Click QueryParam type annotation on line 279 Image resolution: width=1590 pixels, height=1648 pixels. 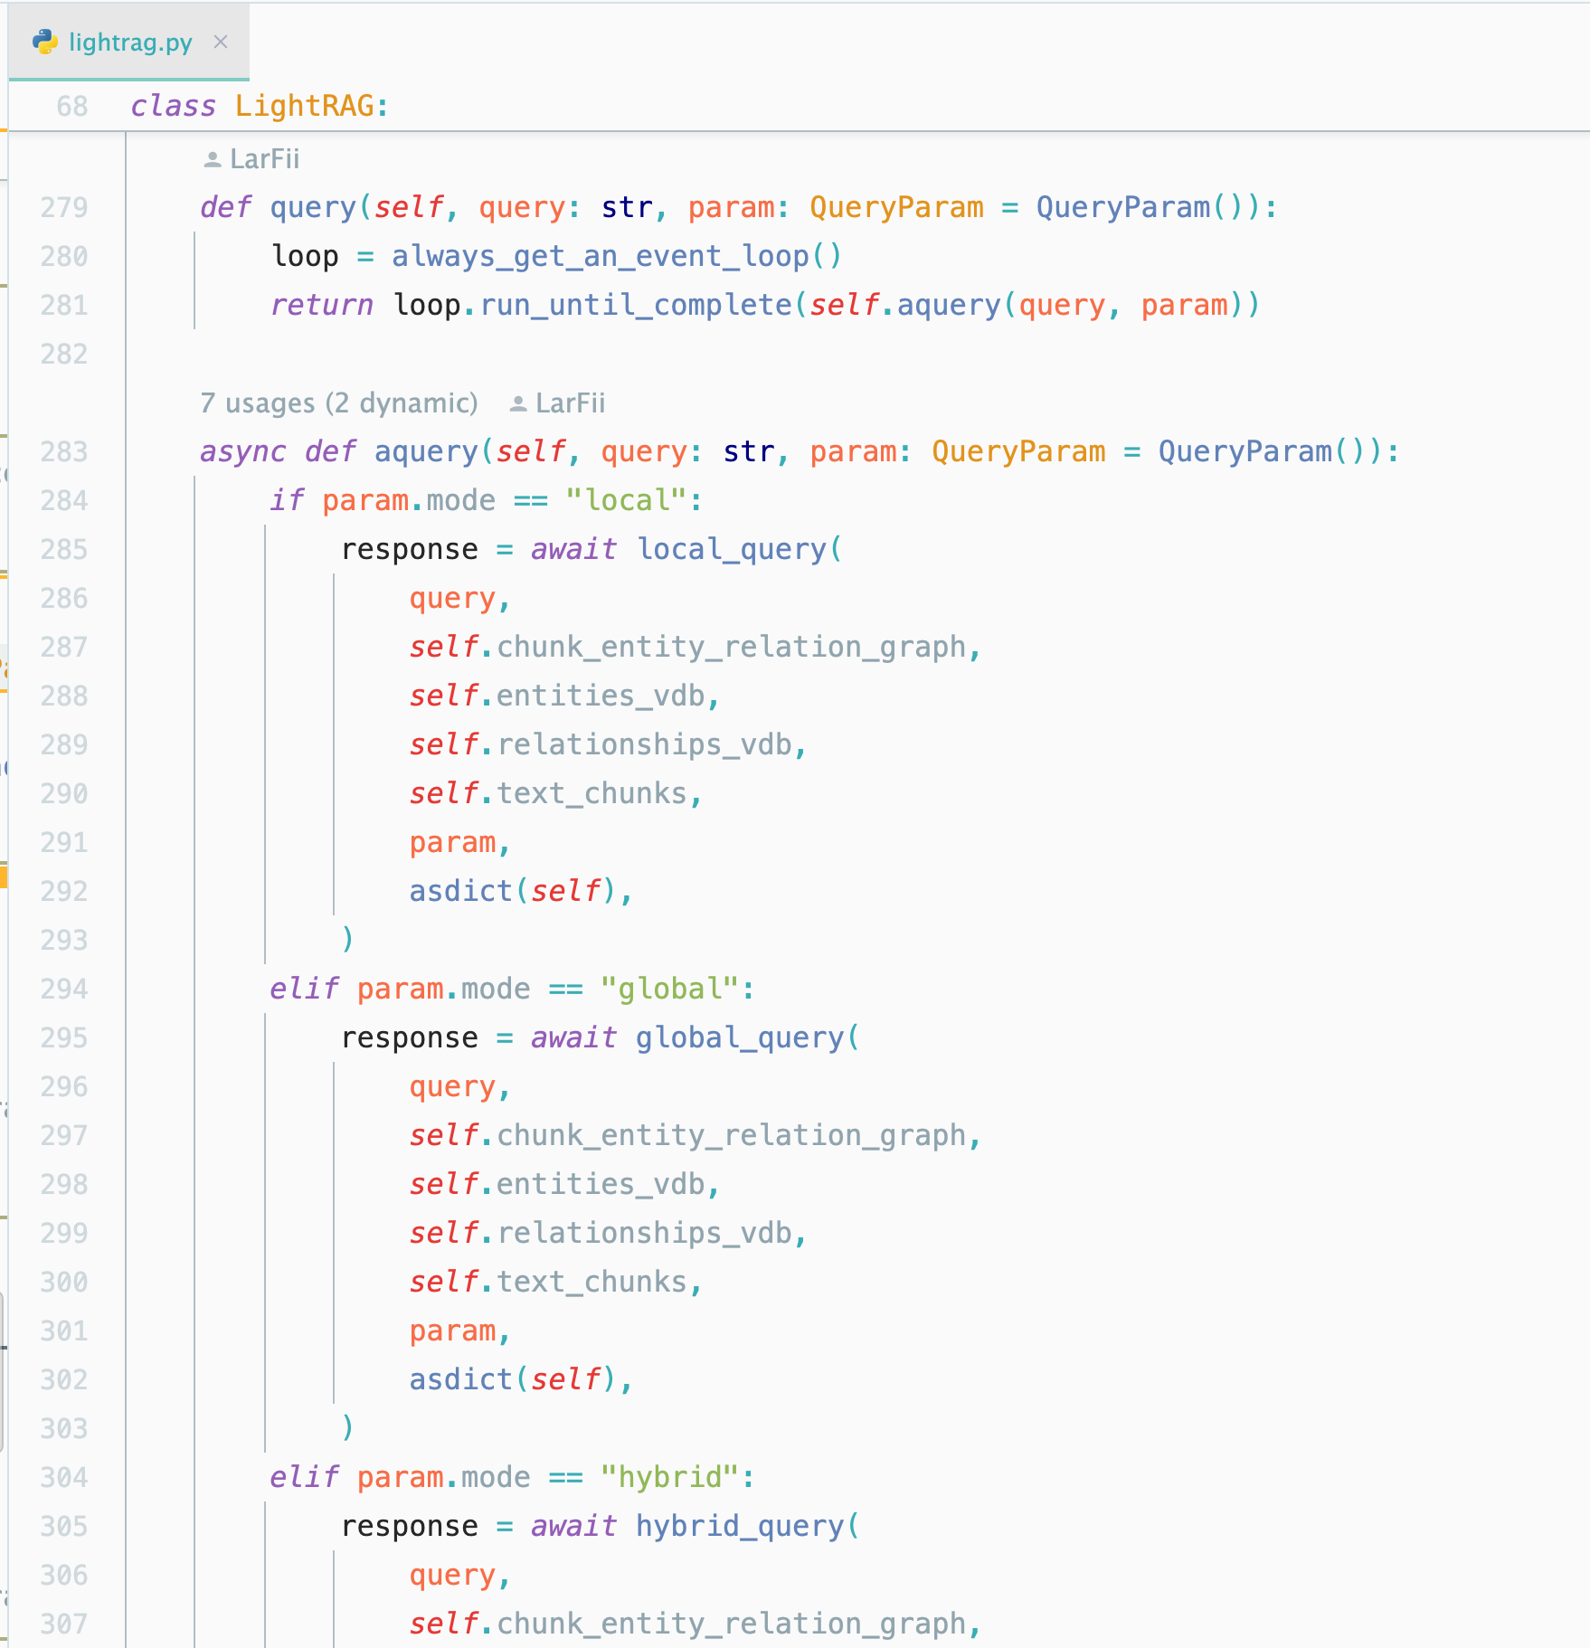896,207
